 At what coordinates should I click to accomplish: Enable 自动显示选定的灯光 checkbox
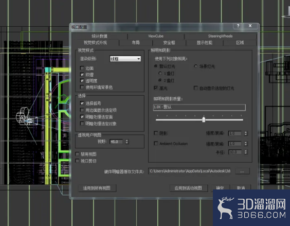(195, 88)
